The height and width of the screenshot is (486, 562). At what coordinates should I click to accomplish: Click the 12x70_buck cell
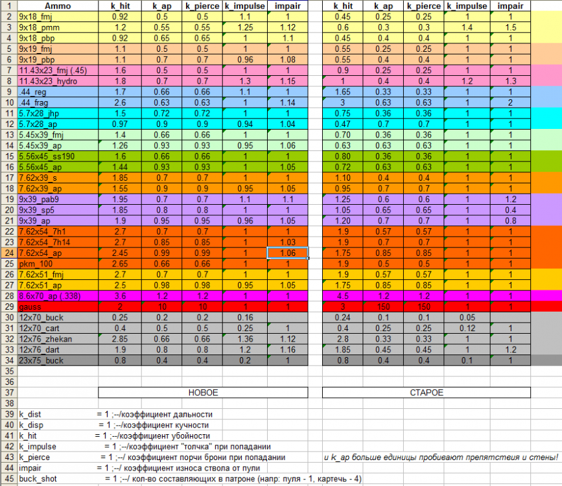point(58,318)
